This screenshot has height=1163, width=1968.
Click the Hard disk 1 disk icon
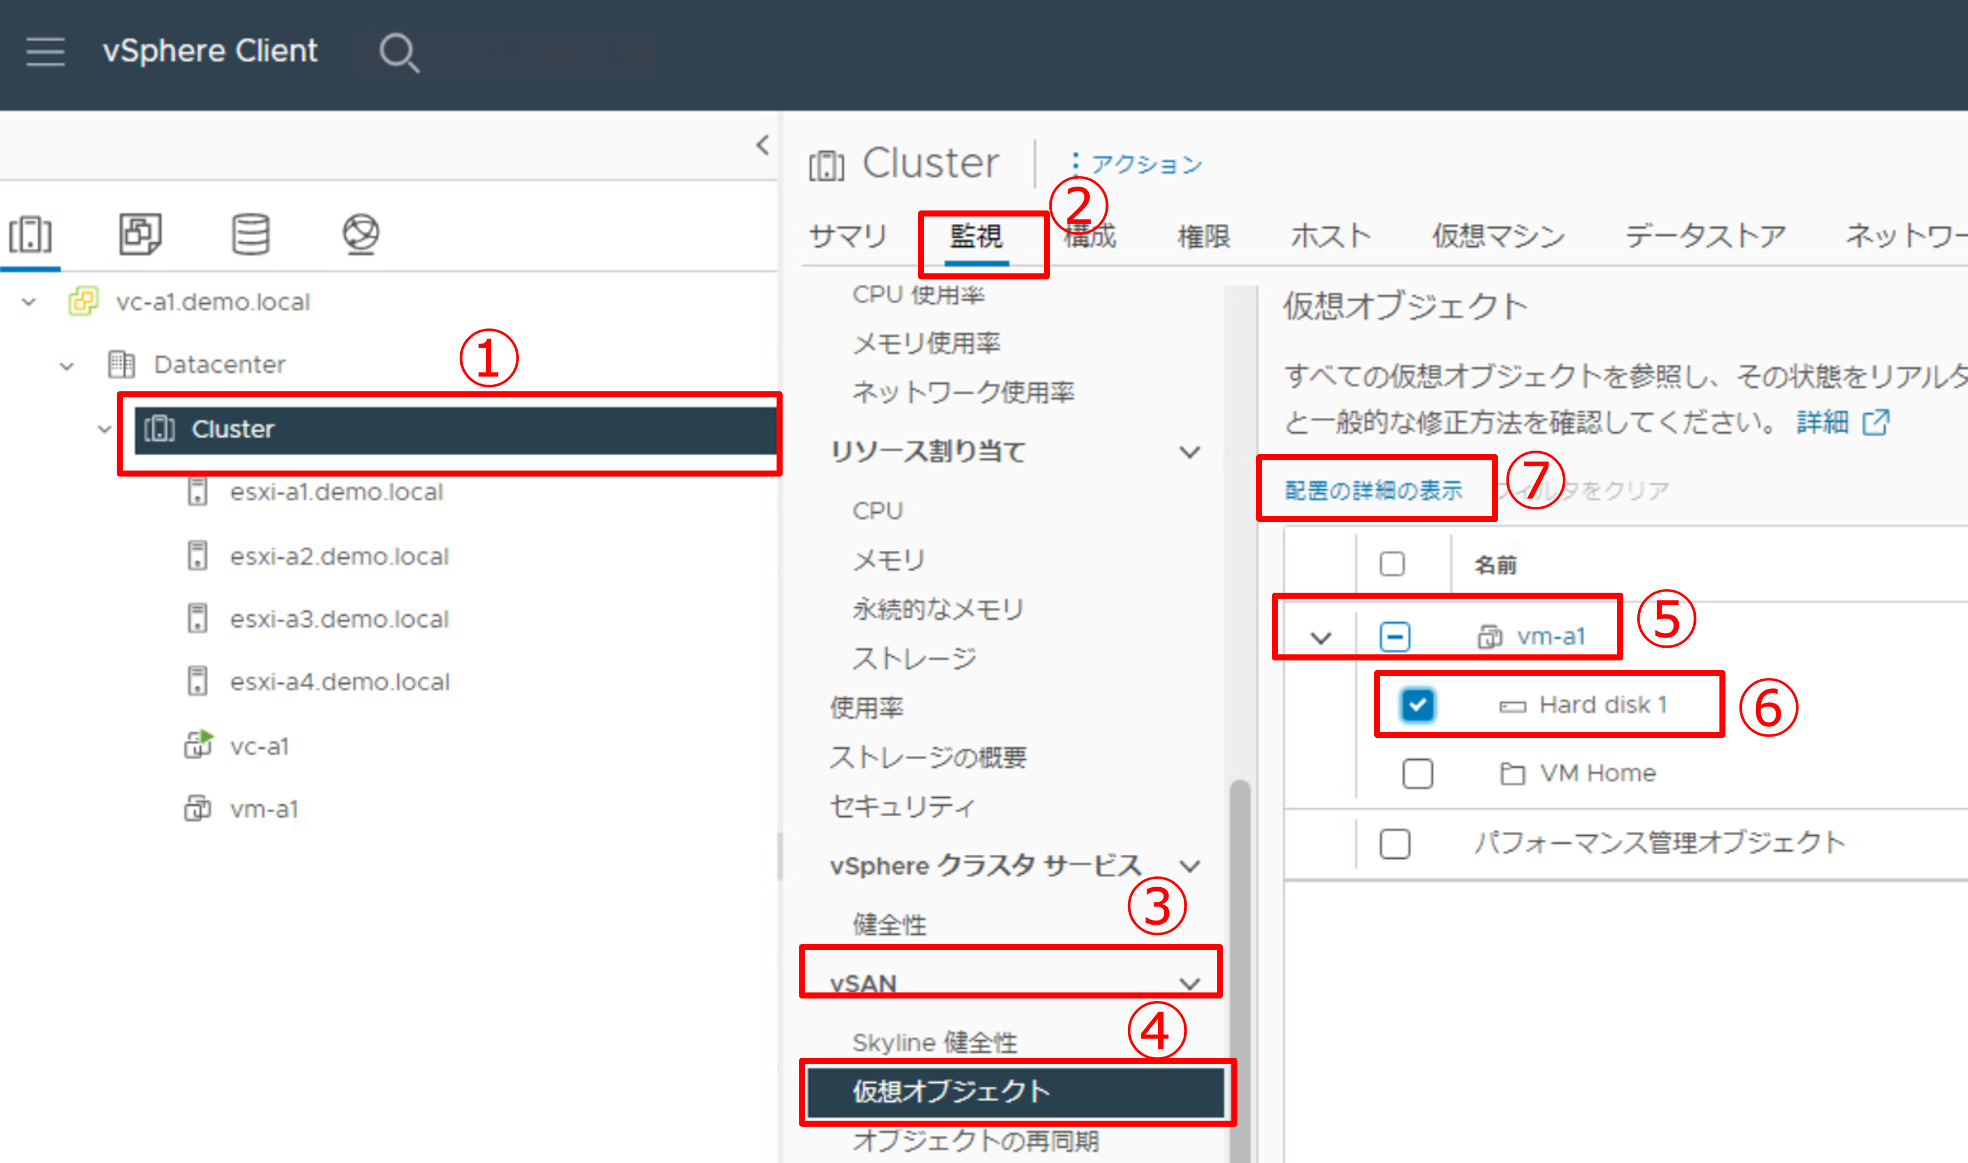[1512, 706]
